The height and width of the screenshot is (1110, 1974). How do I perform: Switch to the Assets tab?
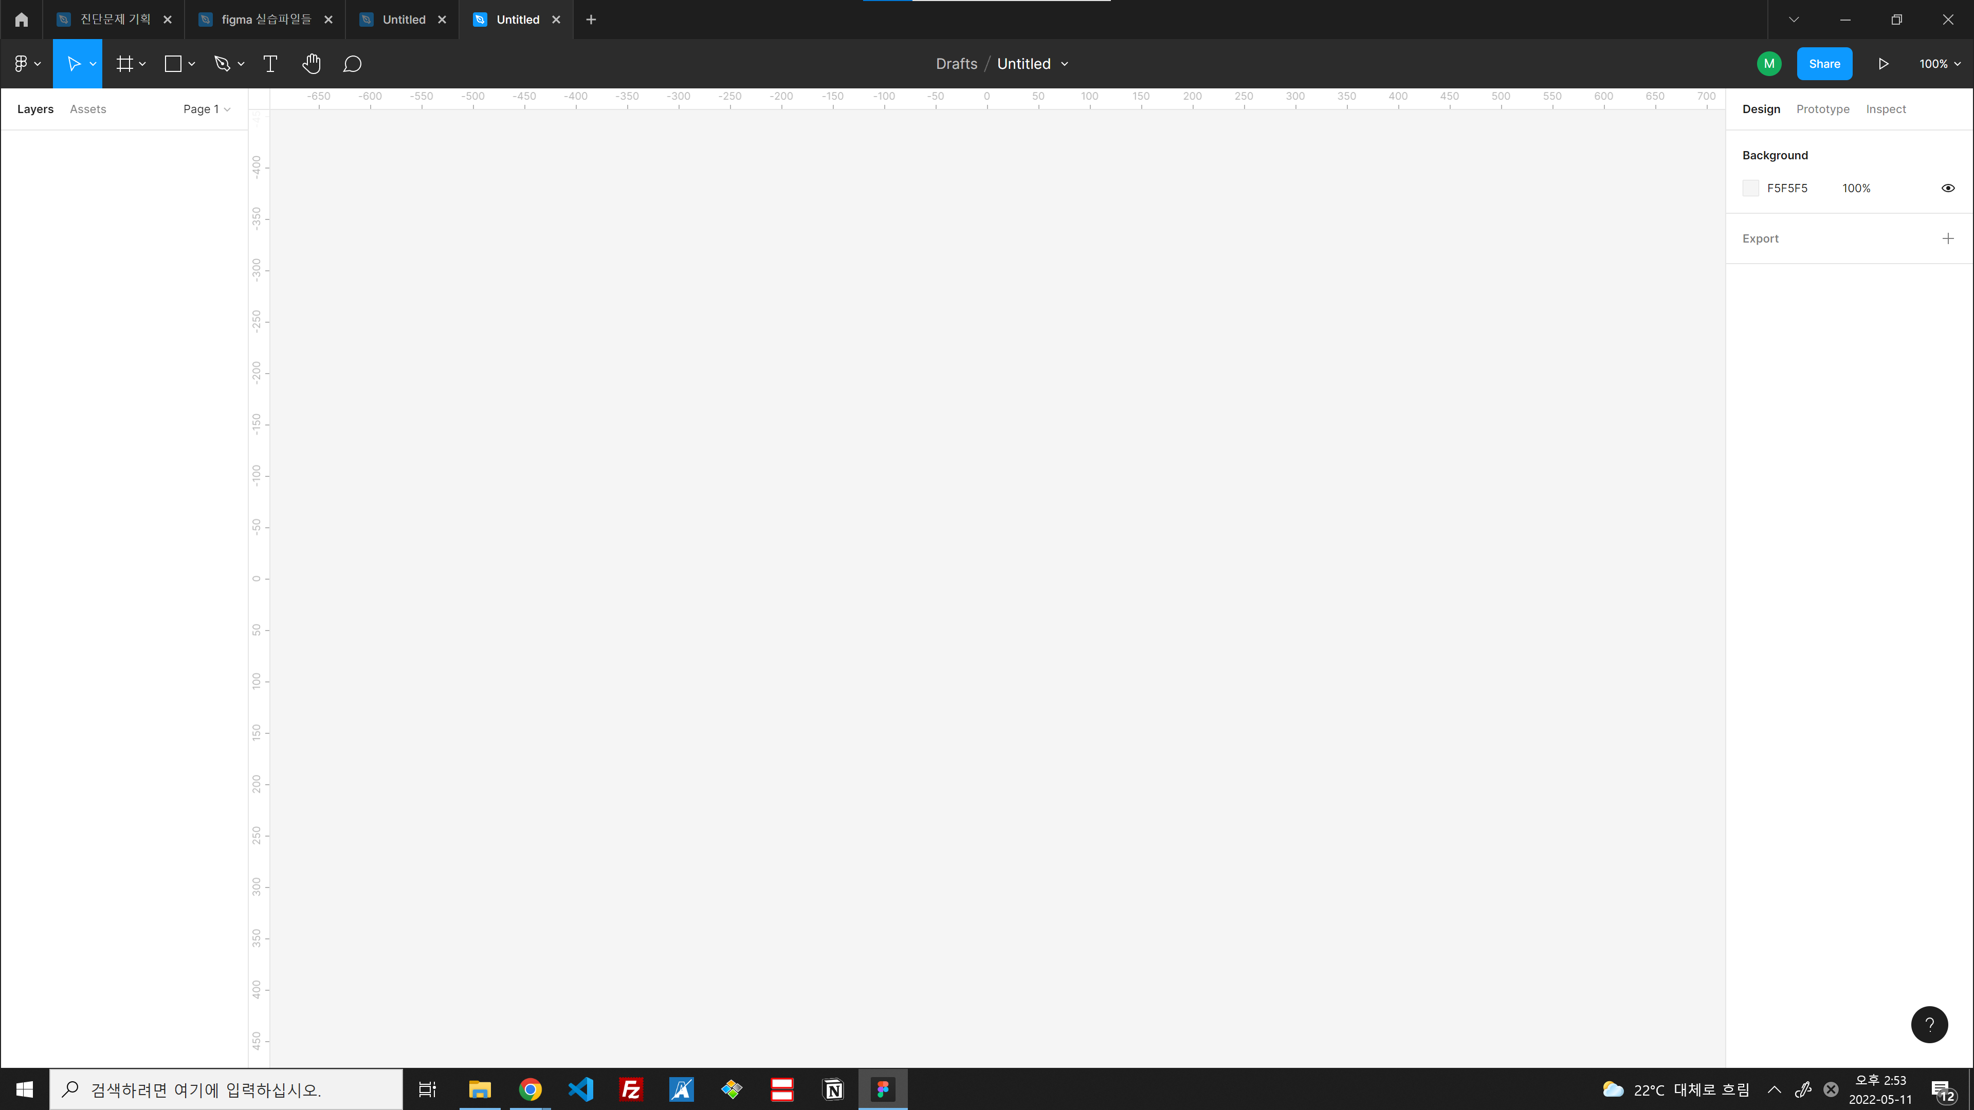87,109
